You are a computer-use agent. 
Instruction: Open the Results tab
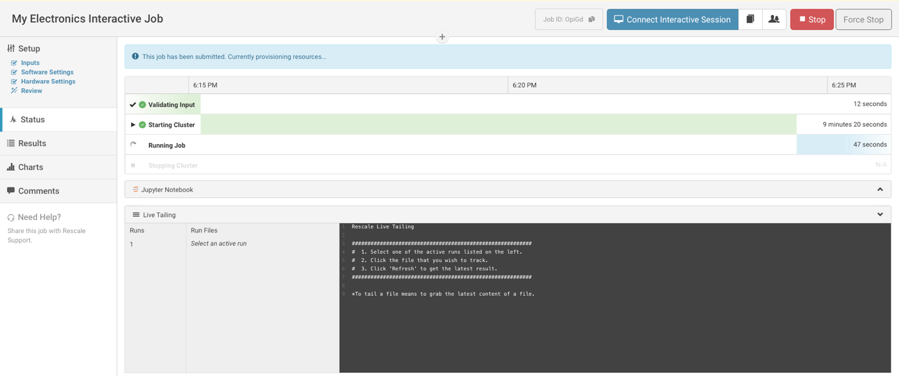tap(32, 144)
